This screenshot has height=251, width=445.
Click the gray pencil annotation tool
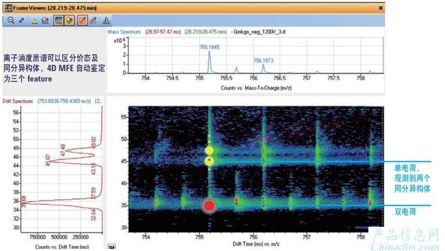pyautogui.click(x=93, y=20)
